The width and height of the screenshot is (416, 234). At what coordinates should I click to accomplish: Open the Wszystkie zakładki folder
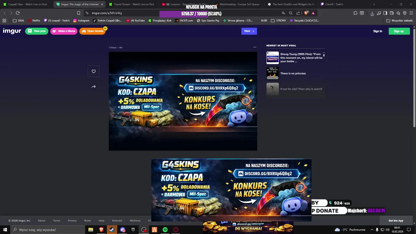(399, 20)
